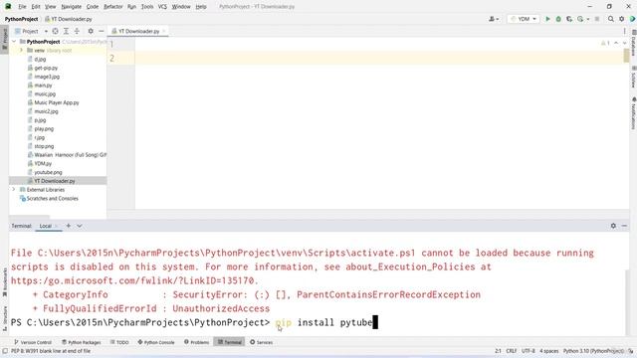Viewport: 637px width, 358px height.
Task: Run with coverage icon in the toolbar
Action: (x=569, y=19)
